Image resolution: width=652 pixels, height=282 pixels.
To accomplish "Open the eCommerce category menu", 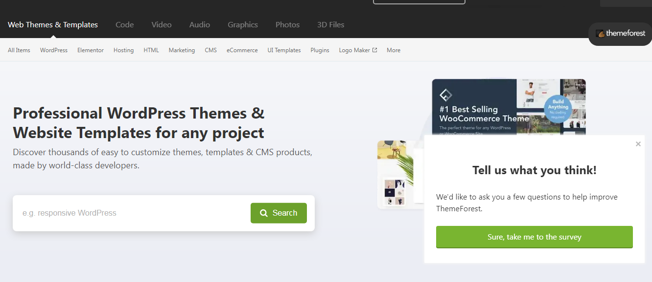I will (242, 50).
